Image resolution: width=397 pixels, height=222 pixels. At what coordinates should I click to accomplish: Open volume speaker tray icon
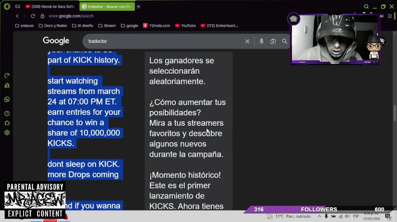(x=347, y=216)
